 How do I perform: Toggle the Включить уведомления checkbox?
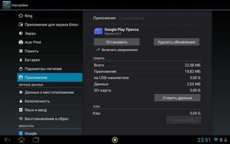click(x=98, y=50)
